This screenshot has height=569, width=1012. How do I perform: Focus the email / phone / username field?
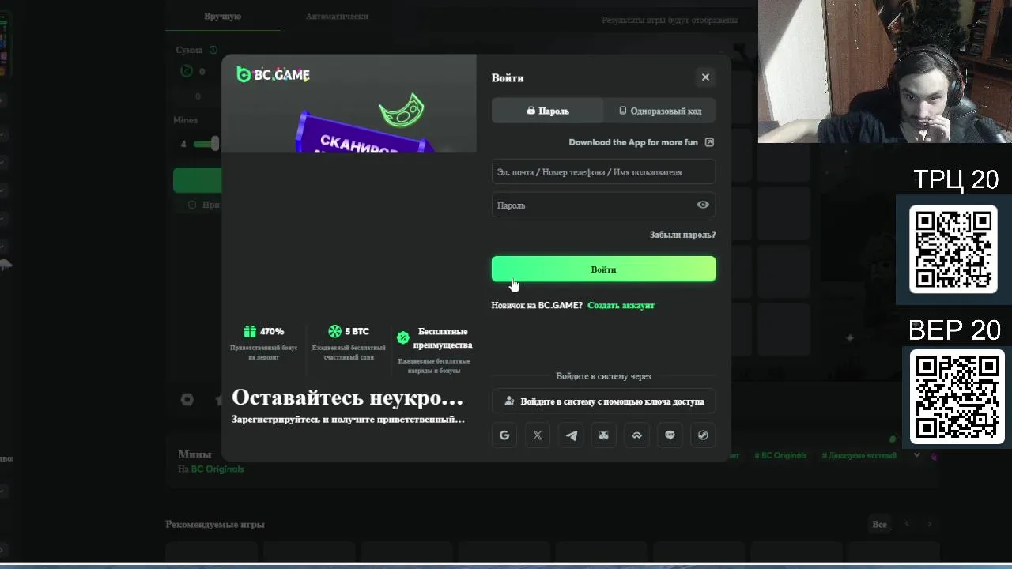(x=603, y=171)
